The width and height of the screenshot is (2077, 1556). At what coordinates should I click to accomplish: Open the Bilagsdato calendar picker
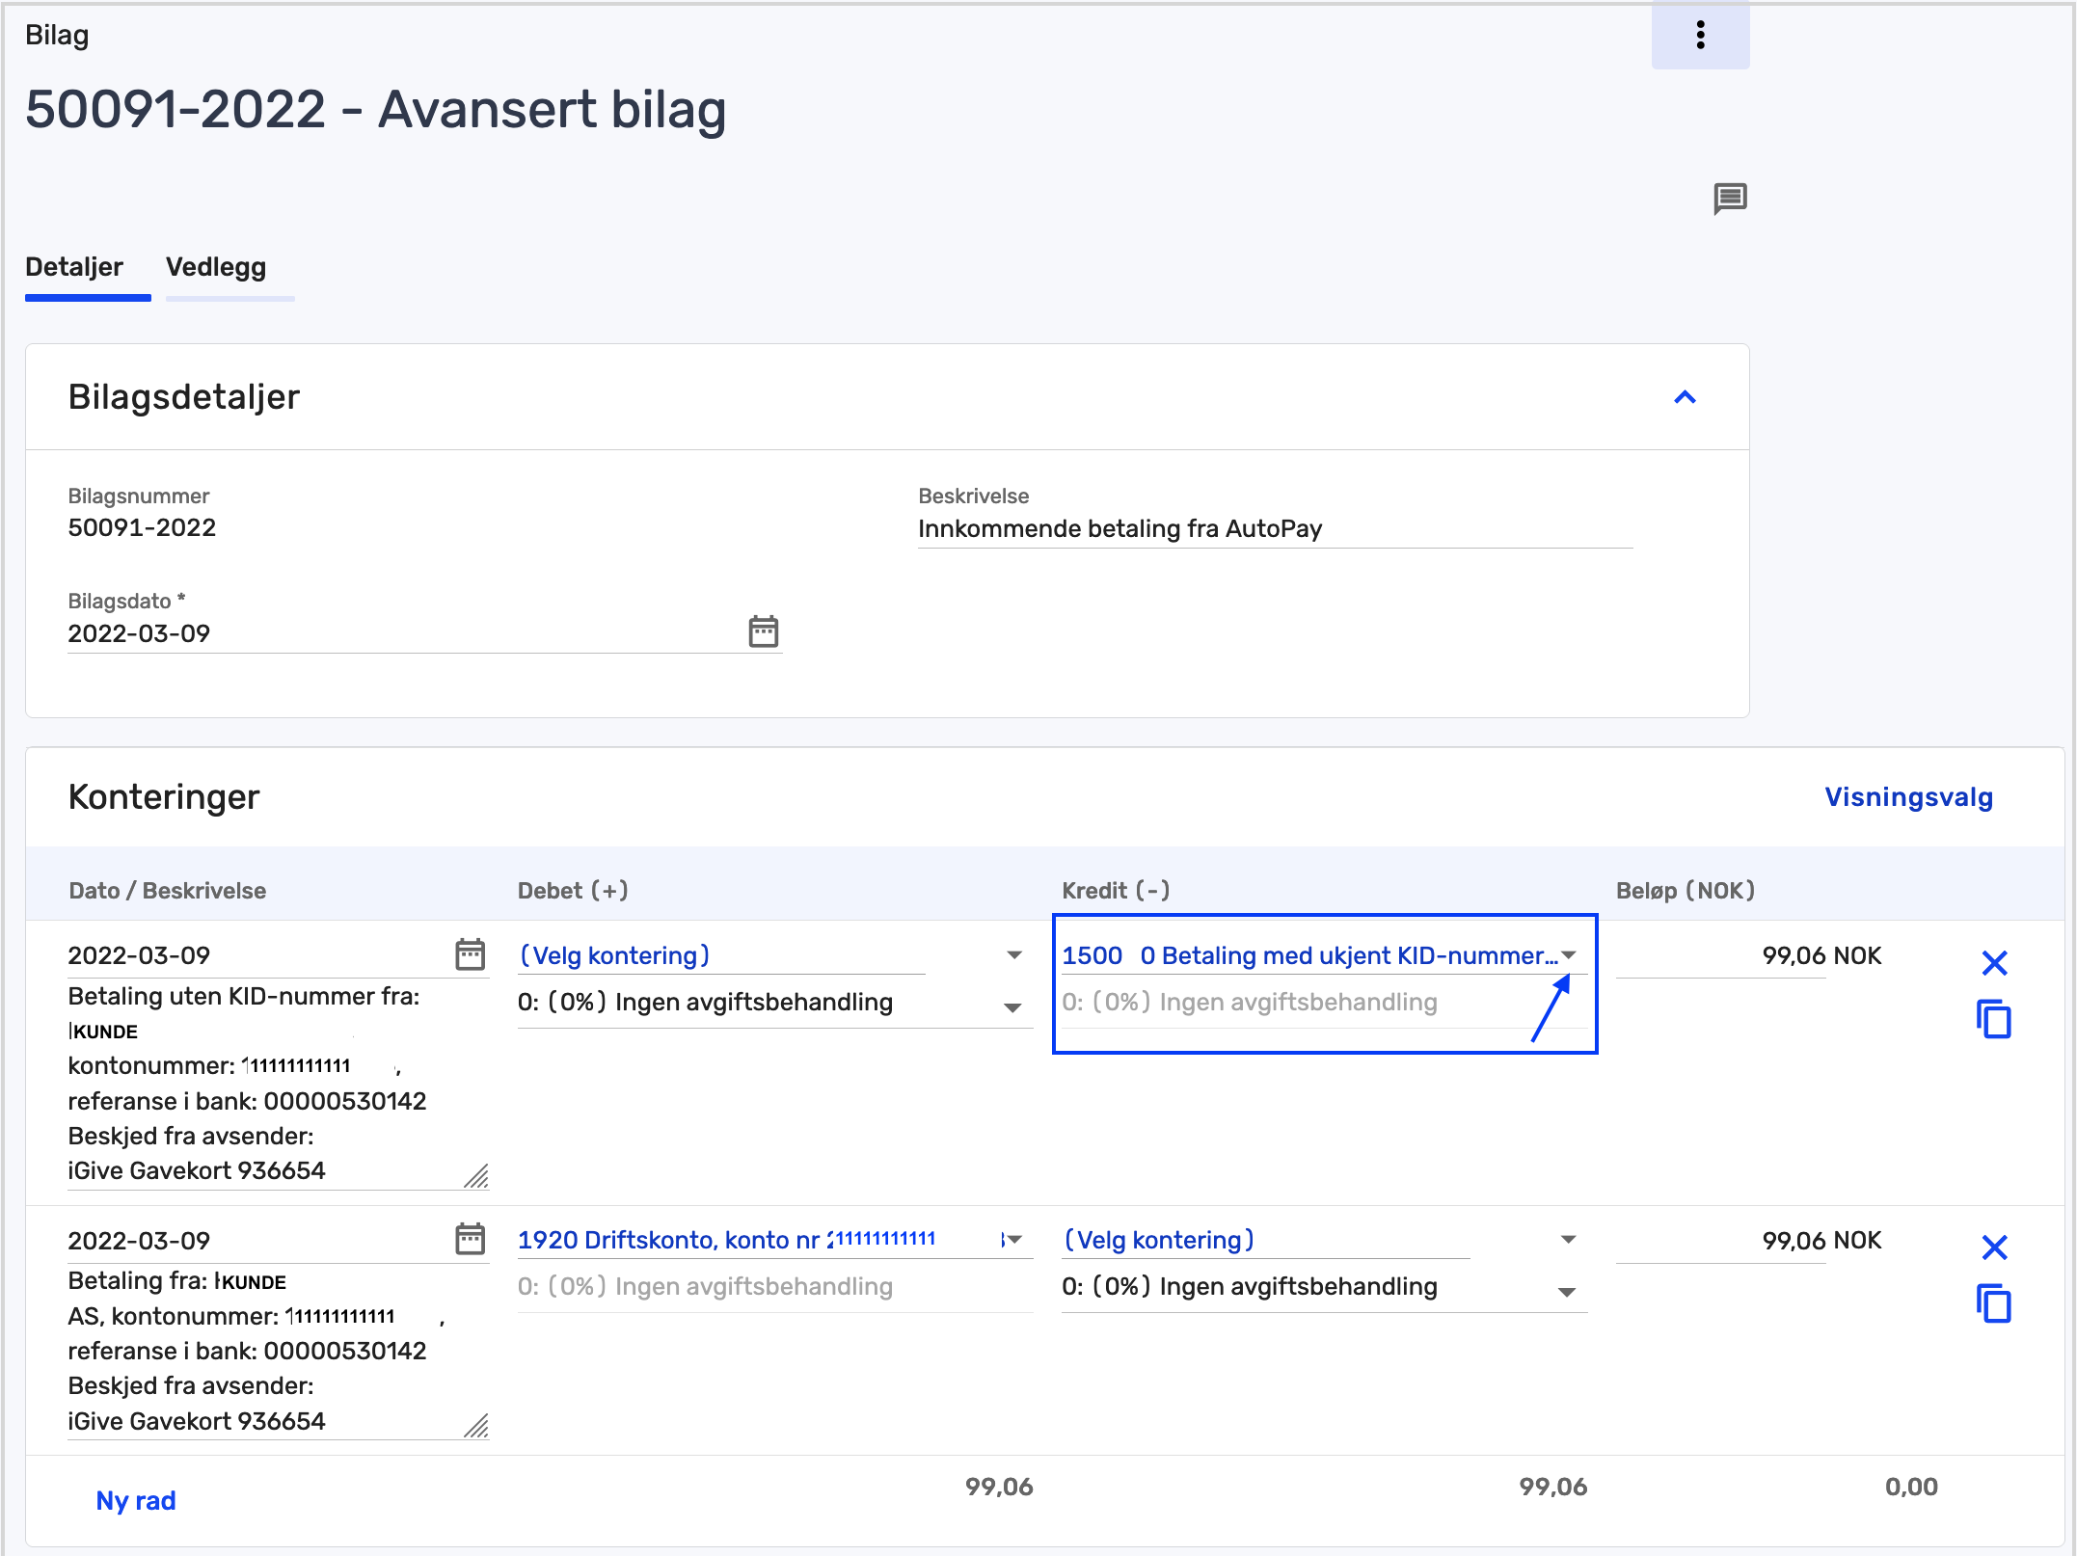pos(763,632)
